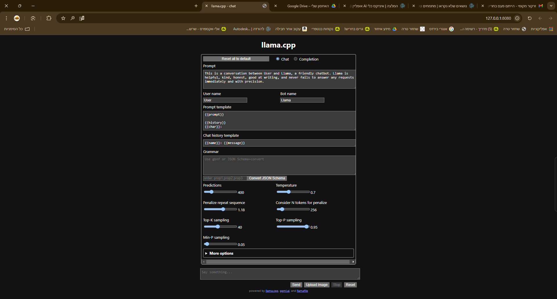Viewport: 557px width, 299px height.
Task: Adjust the Min-P sampling slider
Action: point(220,244)
